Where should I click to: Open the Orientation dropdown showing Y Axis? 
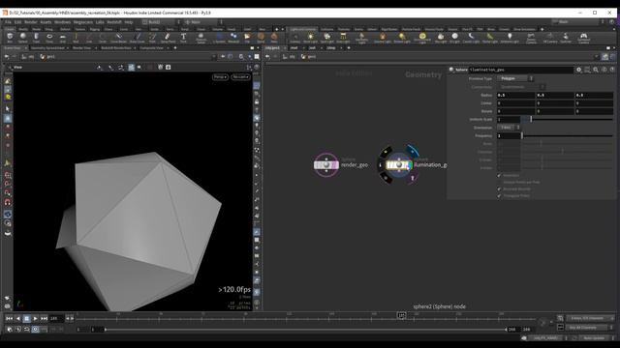tap(509, 128)
